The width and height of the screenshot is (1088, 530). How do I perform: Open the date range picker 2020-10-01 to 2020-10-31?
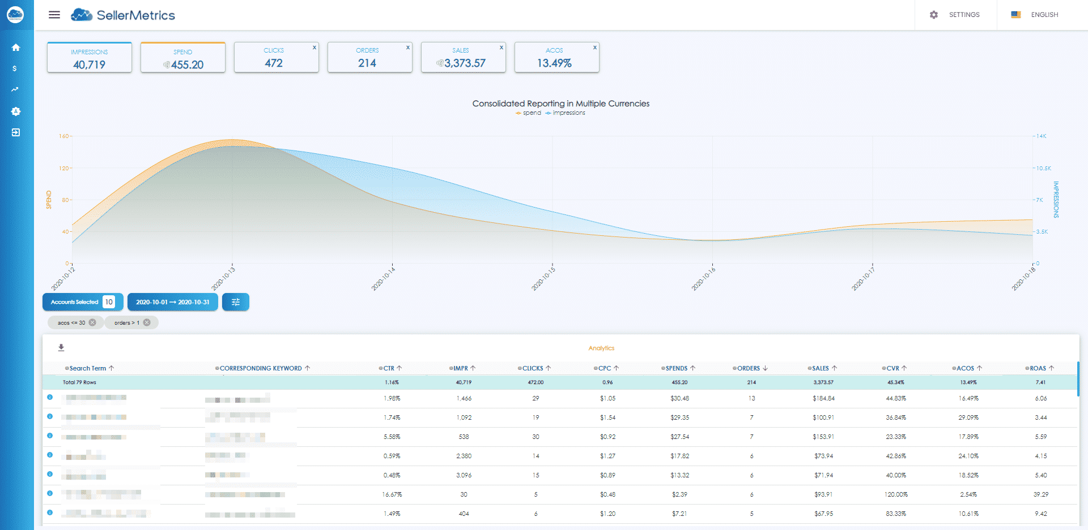[x=172, y=302]
